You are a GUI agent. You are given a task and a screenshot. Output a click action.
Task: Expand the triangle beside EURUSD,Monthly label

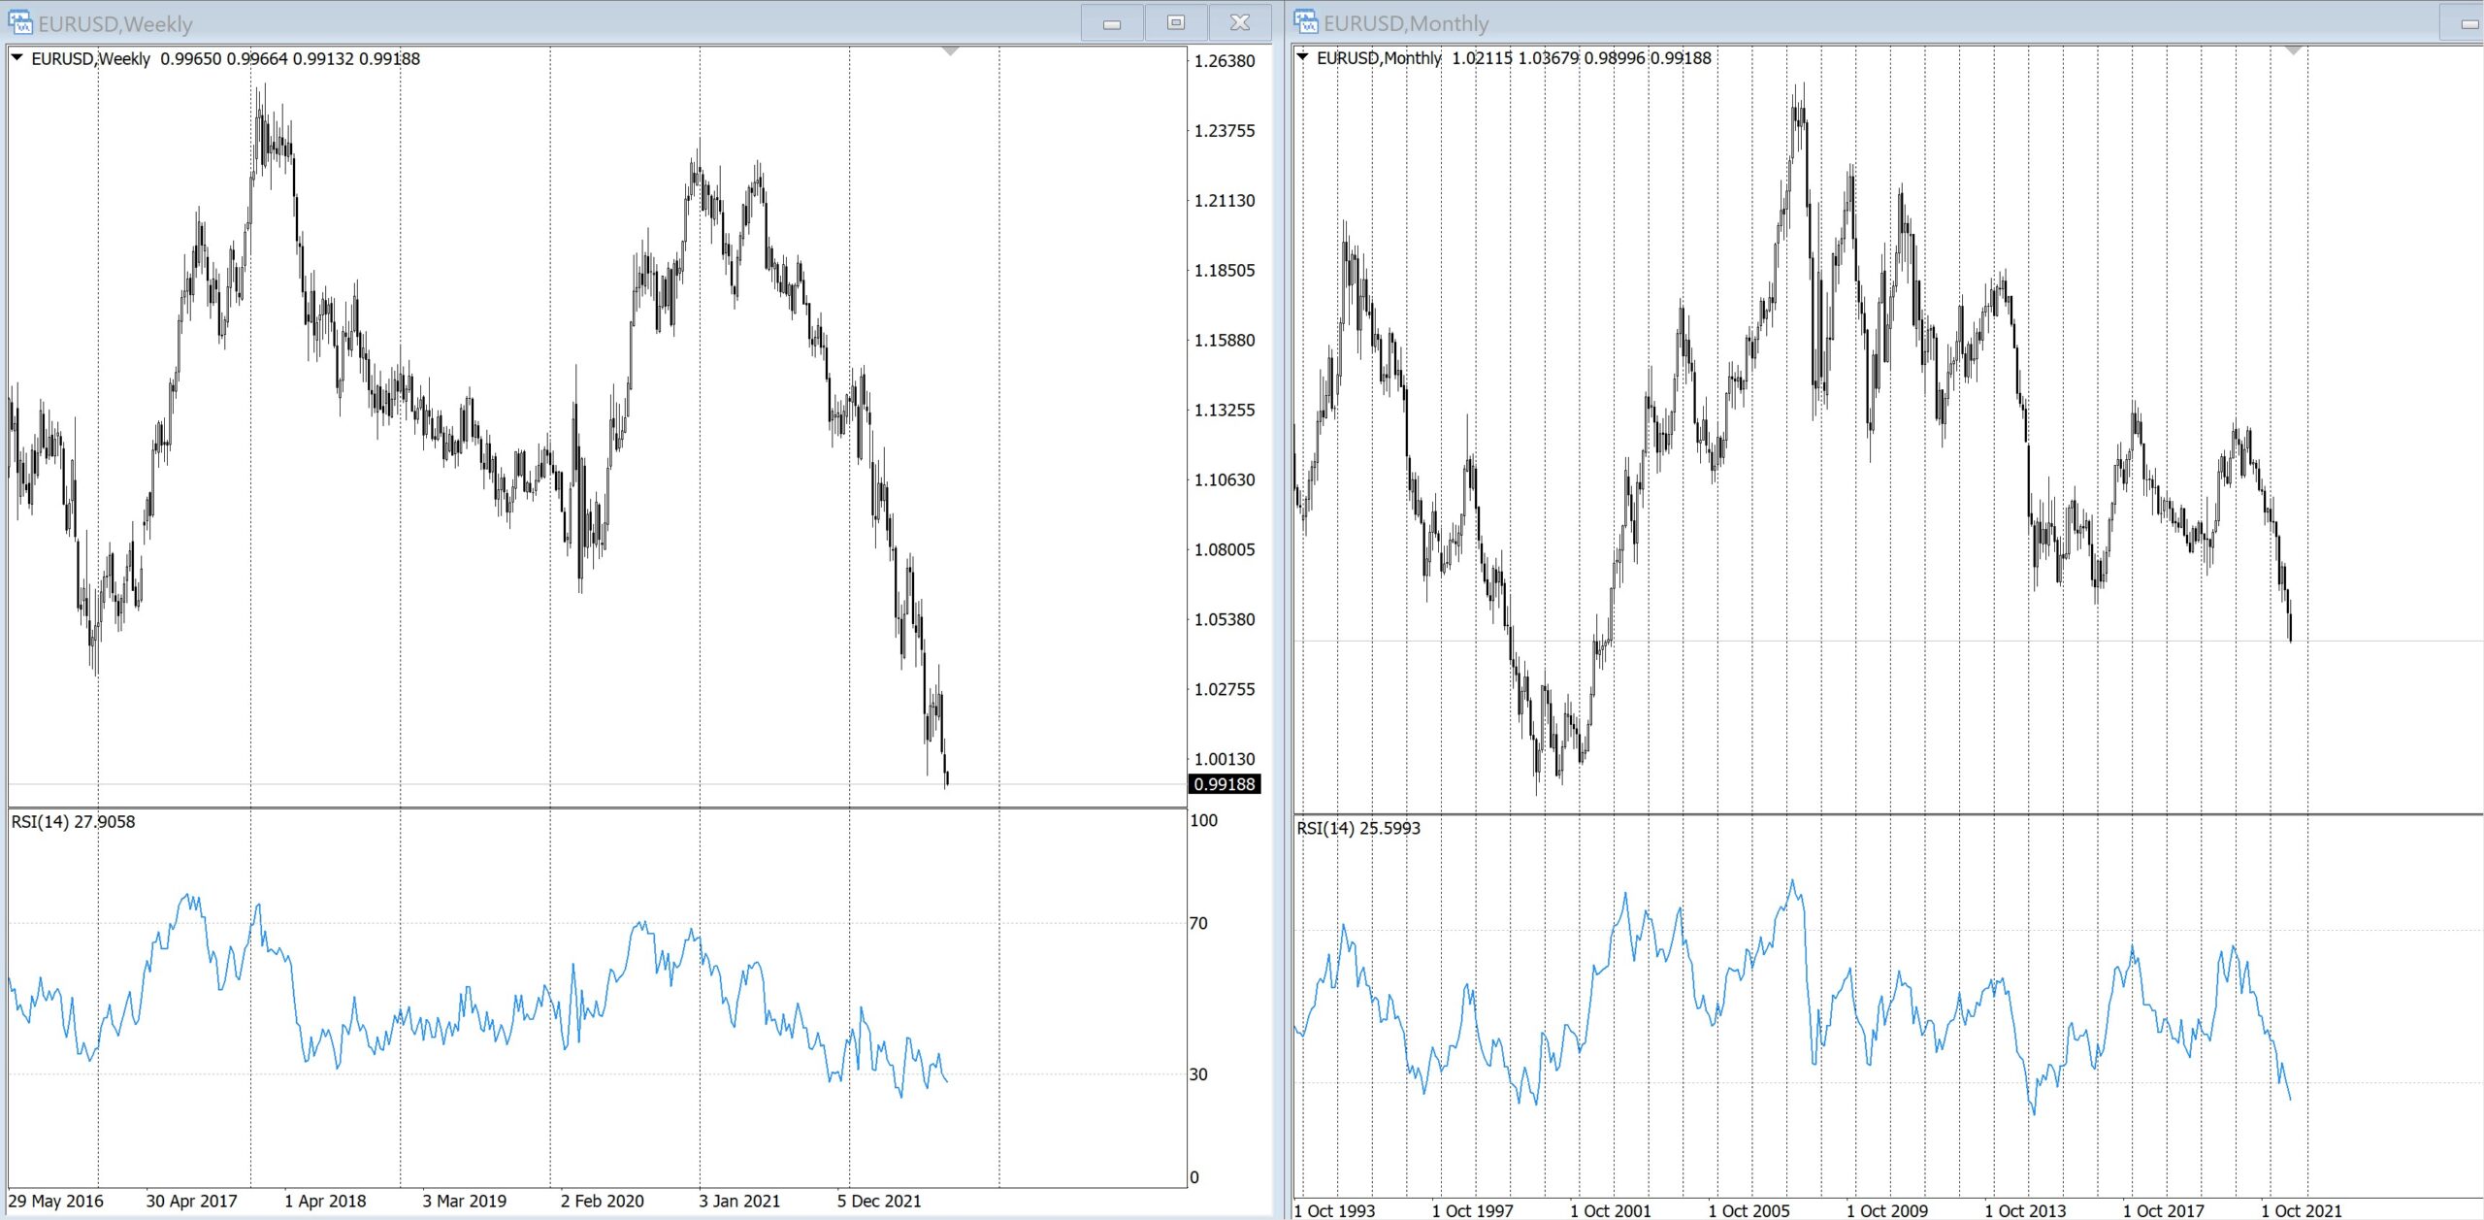1303,57
